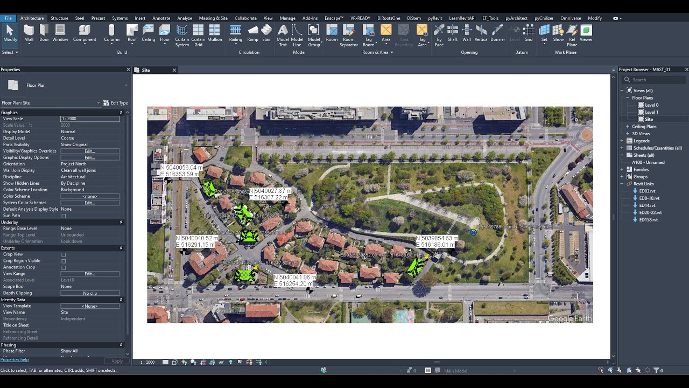Open the Collaborate ribbon tab
The image size is (689, 388).
(246, 18)
